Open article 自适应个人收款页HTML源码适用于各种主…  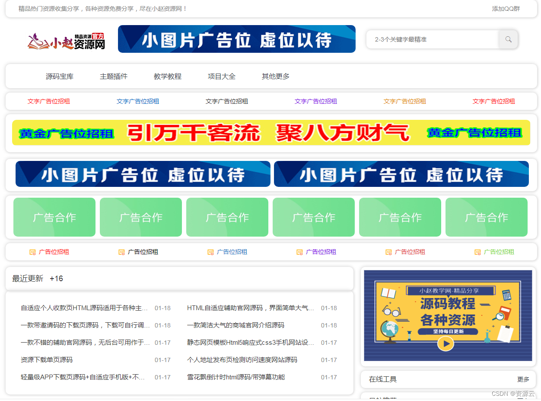tap(84, 308)
